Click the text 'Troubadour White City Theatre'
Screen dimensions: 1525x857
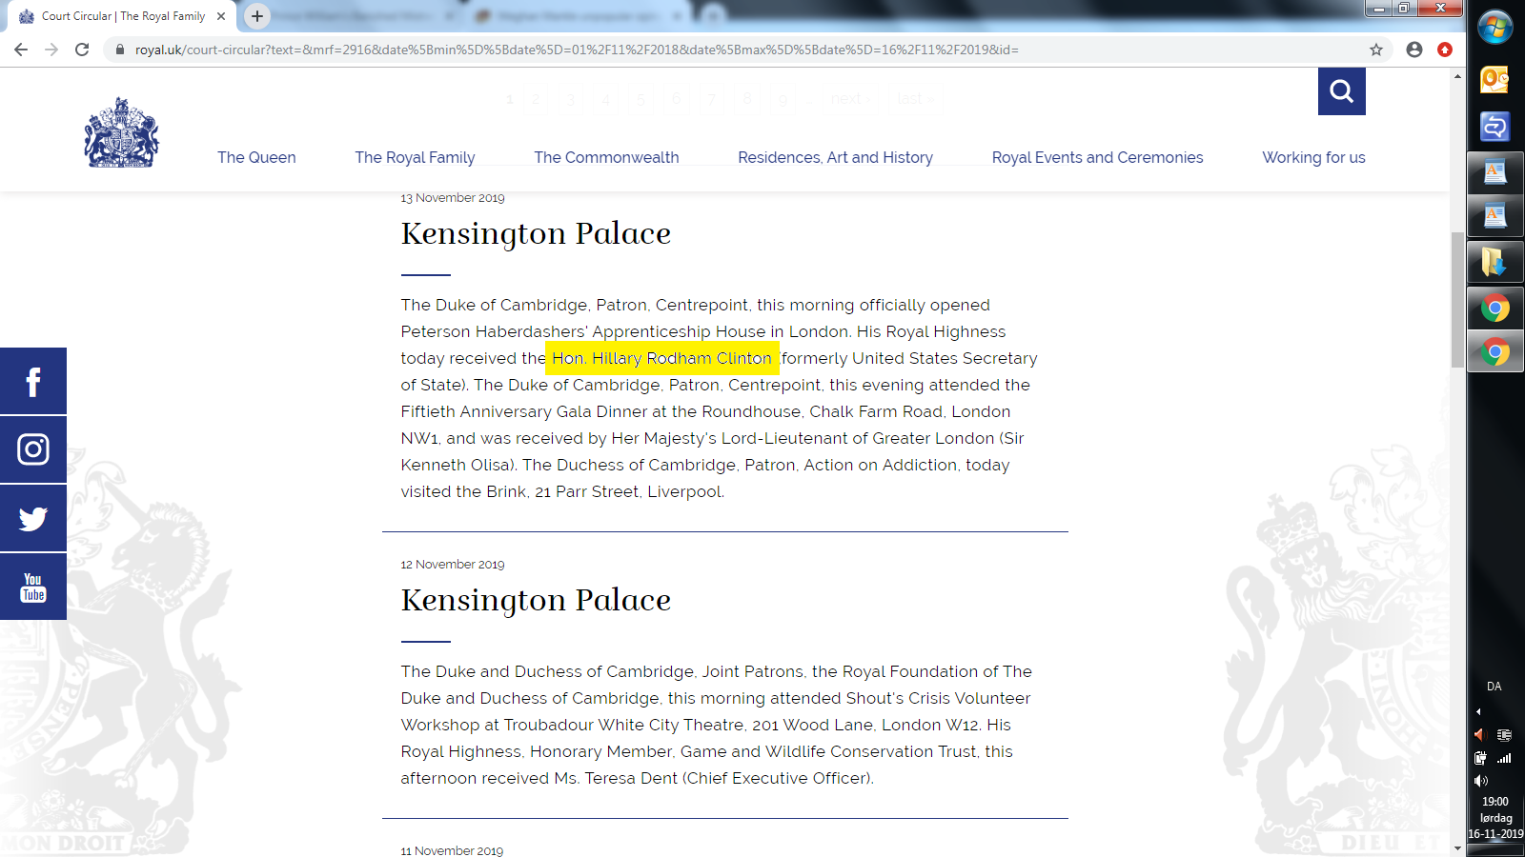623,725
